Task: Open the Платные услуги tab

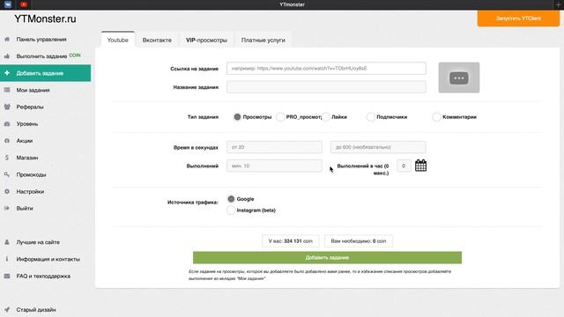Action: (263, 40)
